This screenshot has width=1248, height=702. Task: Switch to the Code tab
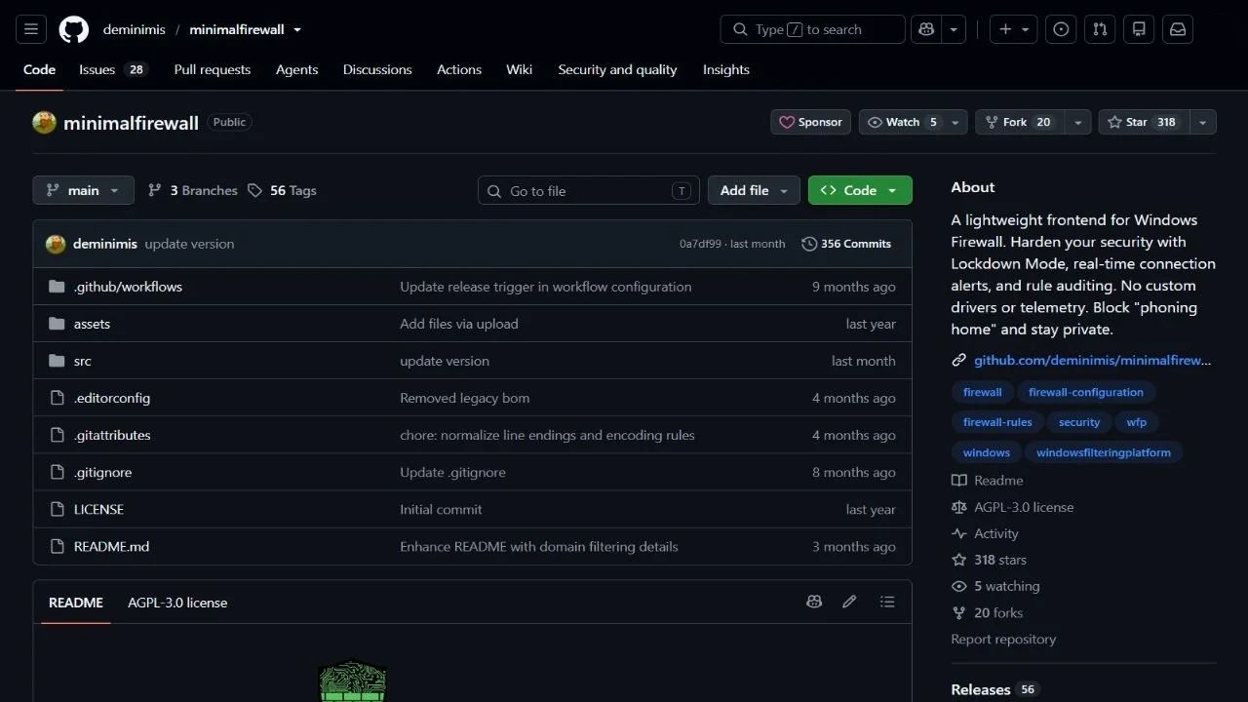(40, 69)
